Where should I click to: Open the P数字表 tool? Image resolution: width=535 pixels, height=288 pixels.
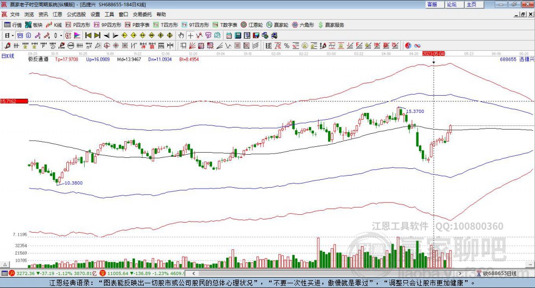click(x=137, y=25)
